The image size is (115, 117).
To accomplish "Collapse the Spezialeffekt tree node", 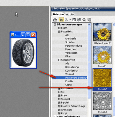I will [59, 60].
